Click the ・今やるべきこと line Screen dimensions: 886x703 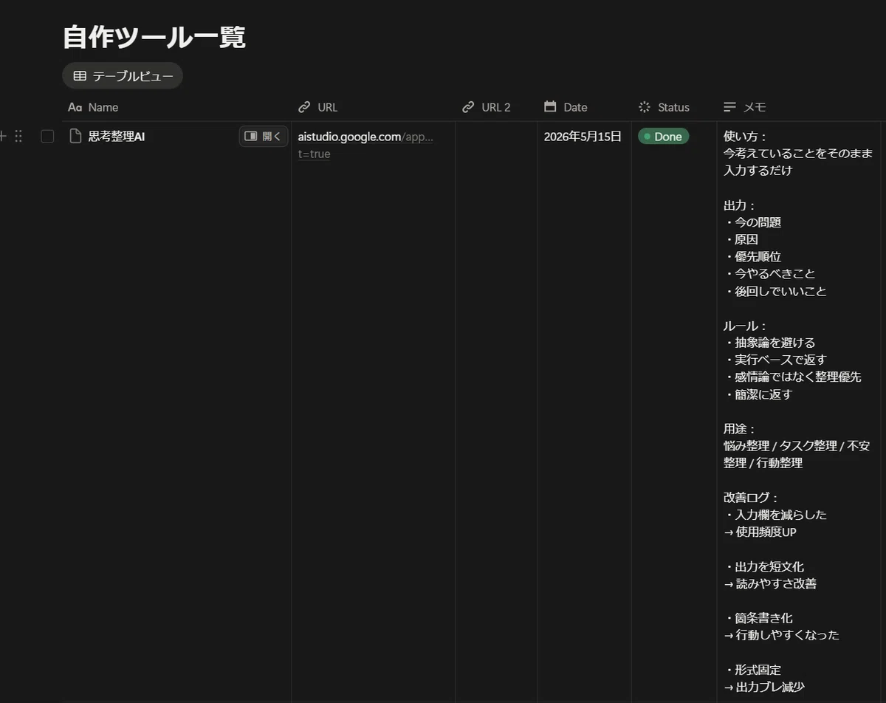pyautogui.click(x=769, y=273)
